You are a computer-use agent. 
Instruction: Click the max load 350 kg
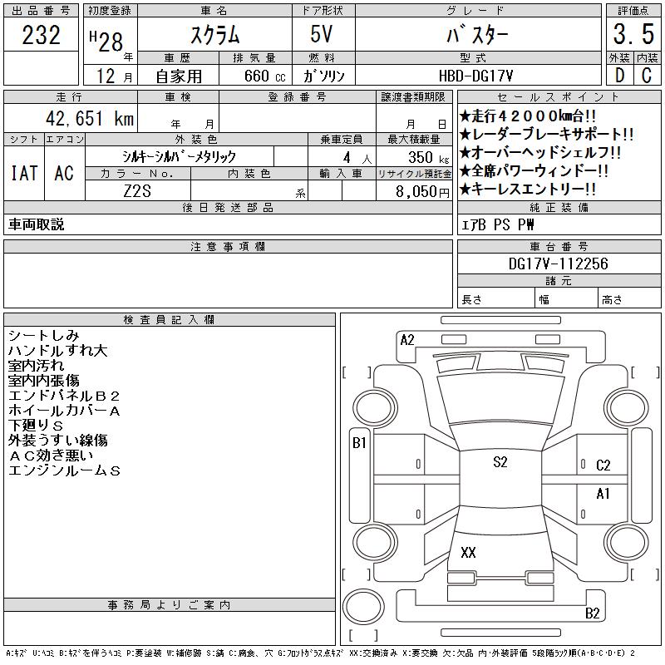(x=428, y=157)
